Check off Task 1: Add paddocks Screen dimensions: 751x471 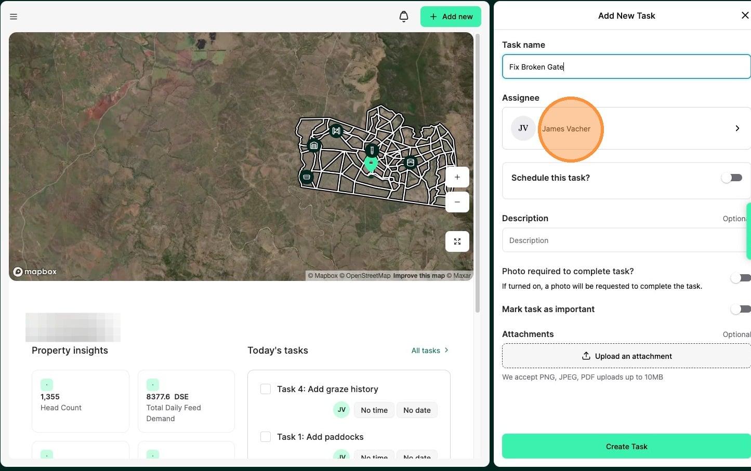[266, 437]
